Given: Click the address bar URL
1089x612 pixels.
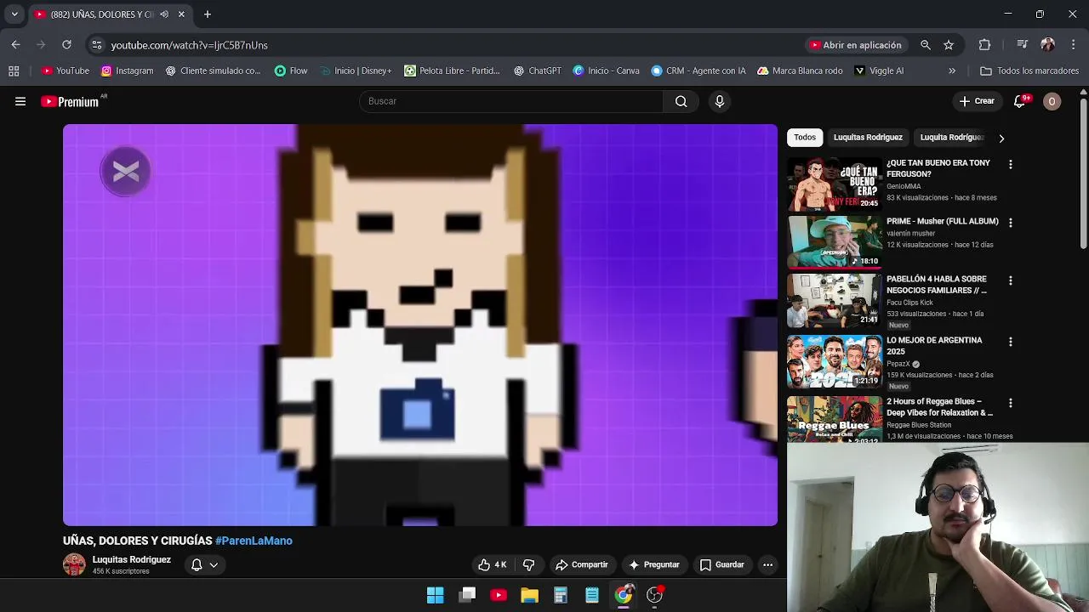Looking at the screenshot, I should pyautogui.click(x=189, y=45).
